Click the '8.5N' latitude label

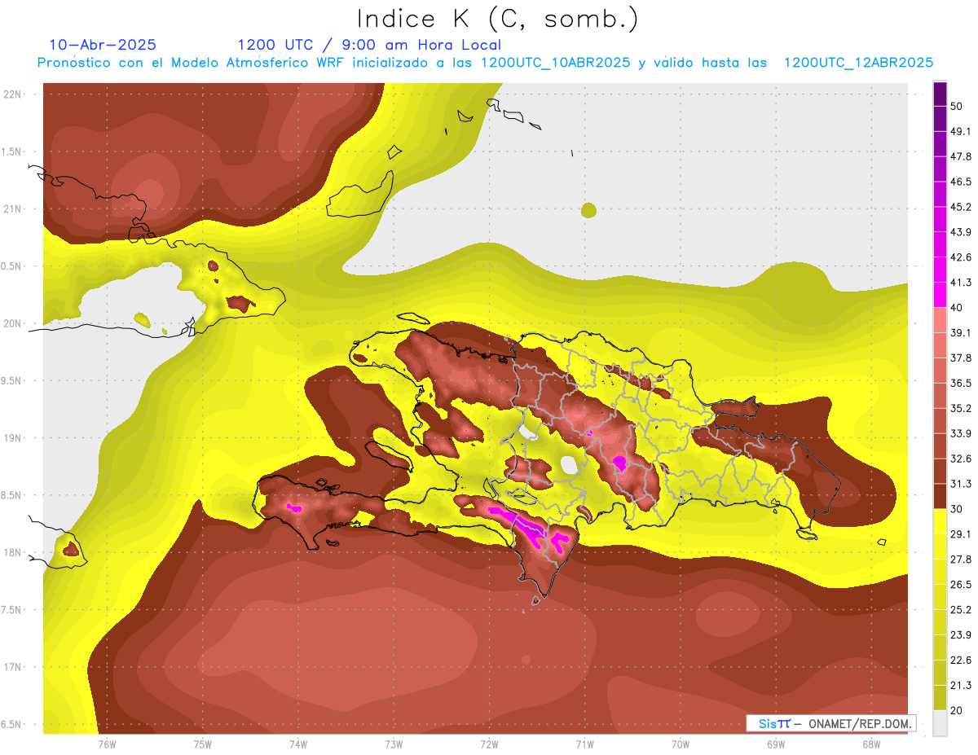tap(12, 495)
